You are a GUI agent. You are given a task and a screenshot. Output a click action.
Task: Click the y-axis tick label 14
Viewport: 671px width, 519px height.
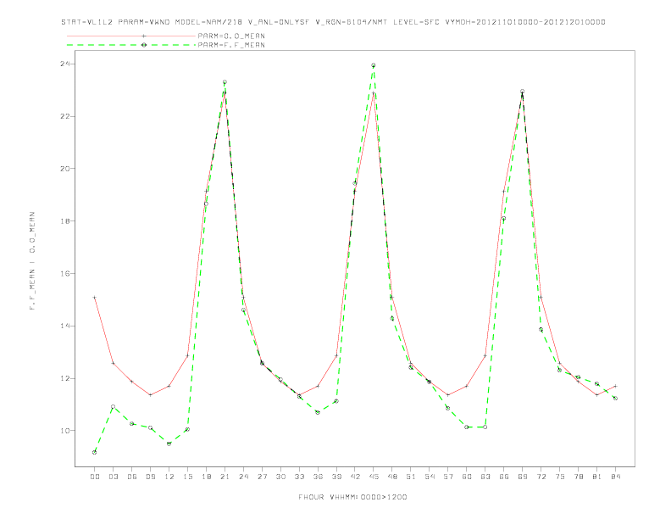[x=65, y=326]
